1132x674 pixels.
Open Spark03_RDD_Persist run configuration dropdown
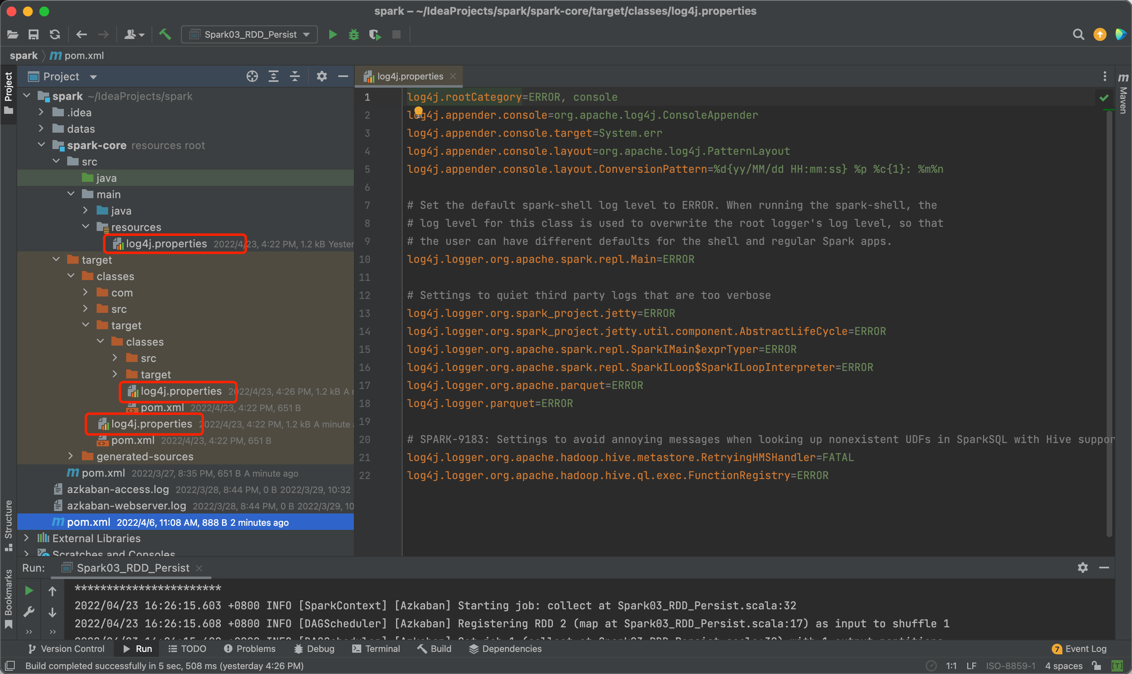(249, 34)
